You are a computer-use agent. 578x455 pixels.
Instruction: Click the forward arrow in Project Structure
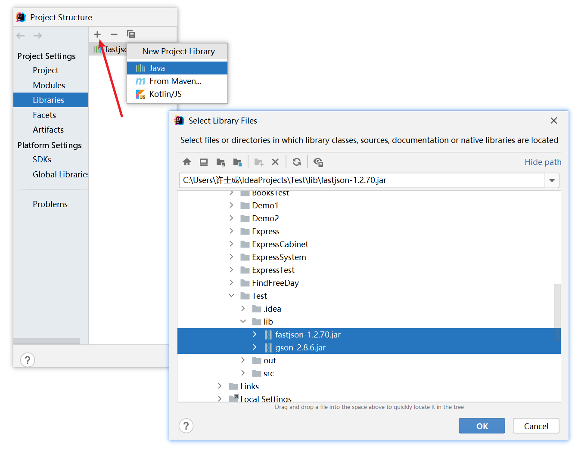[38, 36]
